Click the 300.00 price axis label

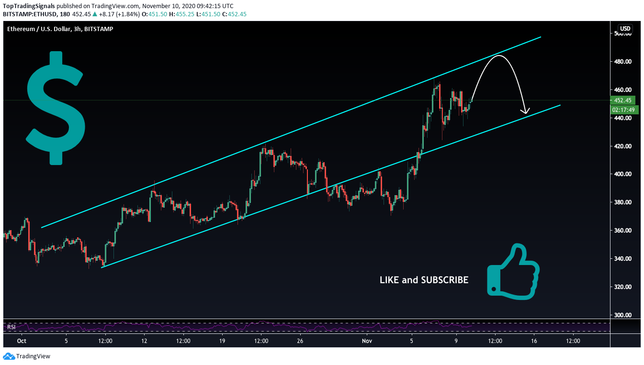622,315
